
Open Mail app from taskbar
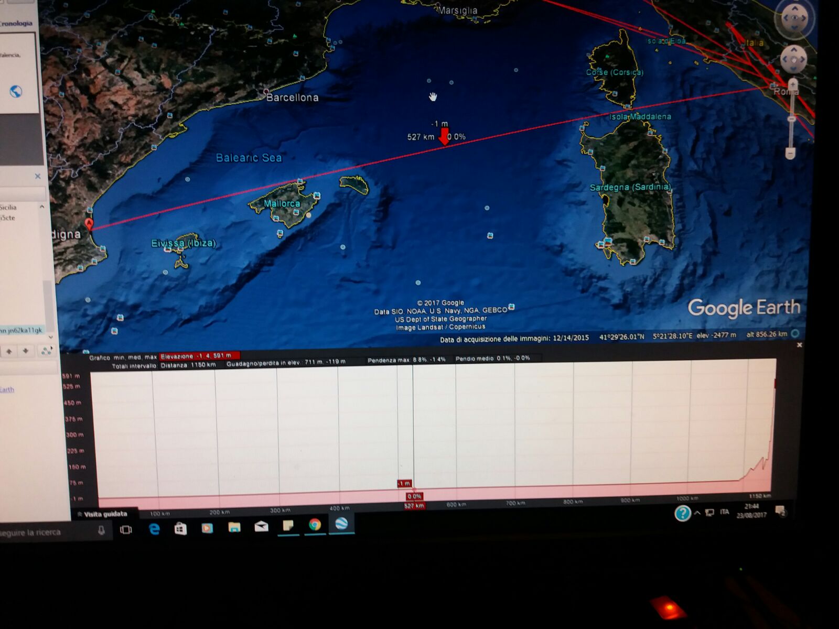(x=261, y=526)
